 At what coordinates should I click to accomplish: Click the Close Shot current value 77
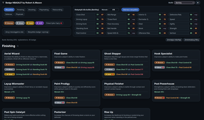[x=97, y=15]
